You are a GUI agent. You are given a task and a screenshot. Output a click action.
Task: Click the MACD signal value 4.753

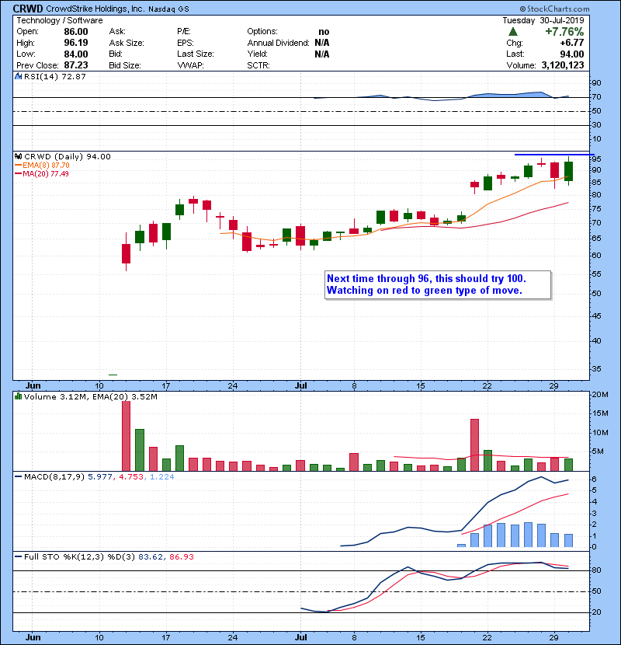tap(131, 476)
